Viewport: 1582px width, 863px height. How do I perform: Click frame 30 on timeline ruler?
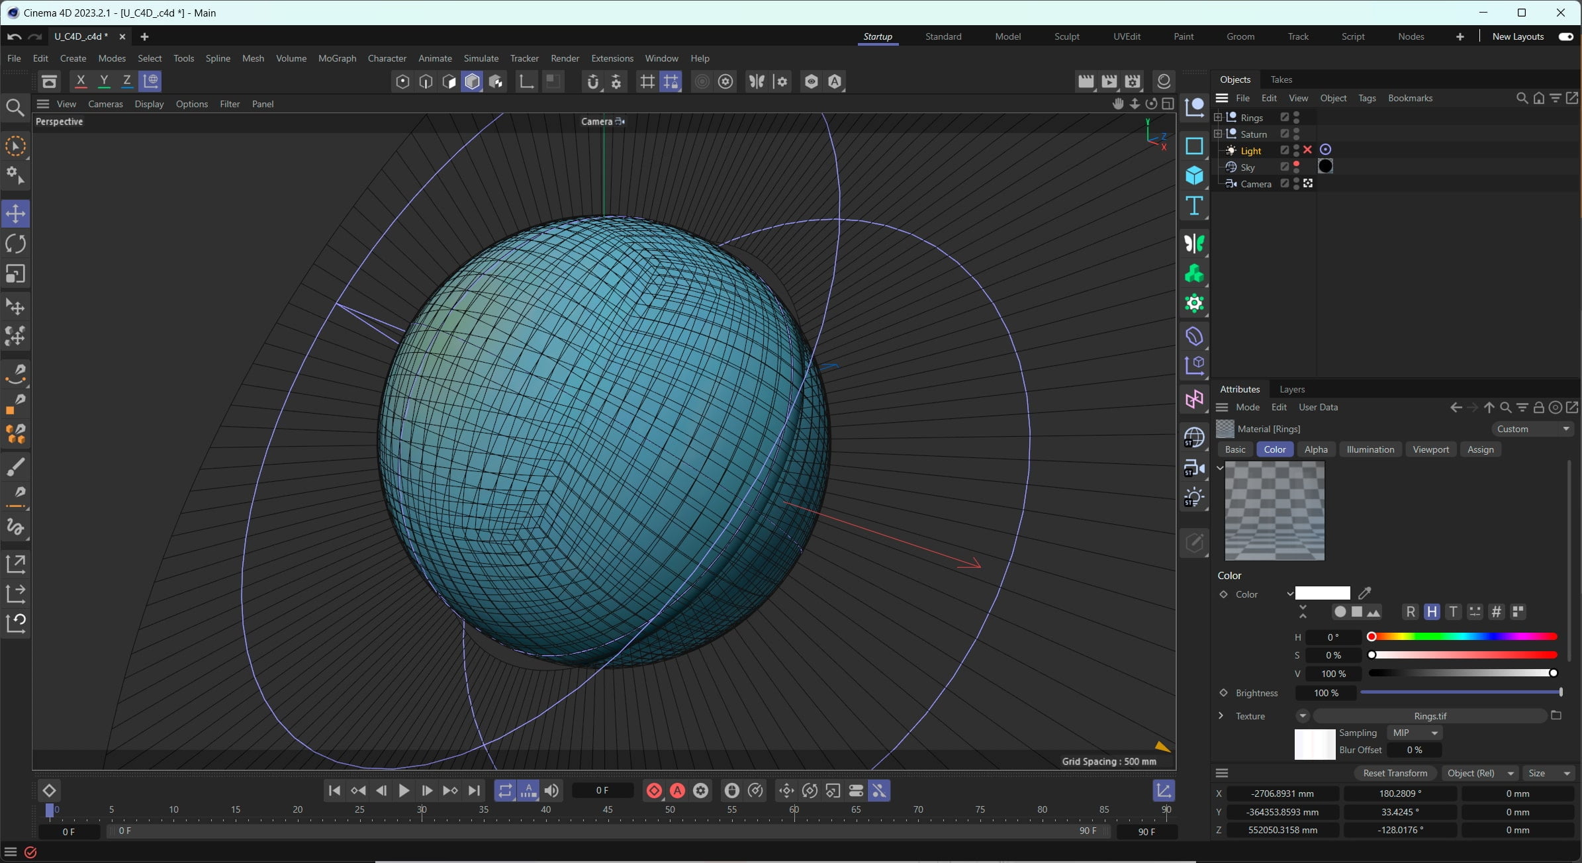pos(422,810)
